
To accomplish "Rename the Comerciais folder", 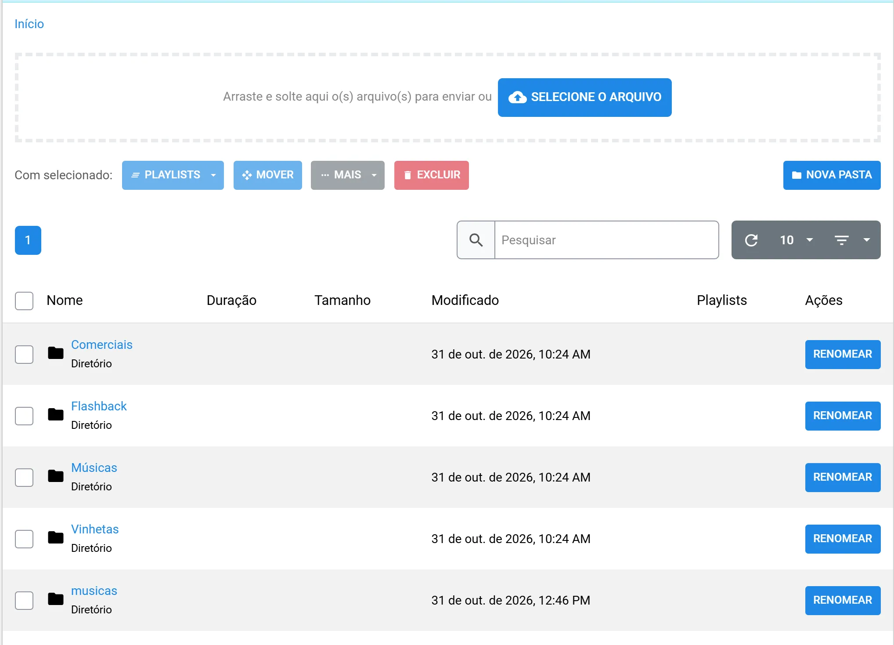I will (x=843, y=355).
